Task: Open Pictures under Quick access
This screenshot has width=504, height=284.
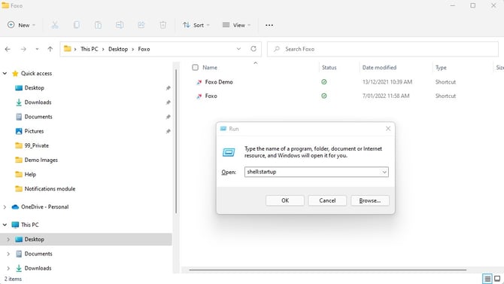Action: point(34,131)
